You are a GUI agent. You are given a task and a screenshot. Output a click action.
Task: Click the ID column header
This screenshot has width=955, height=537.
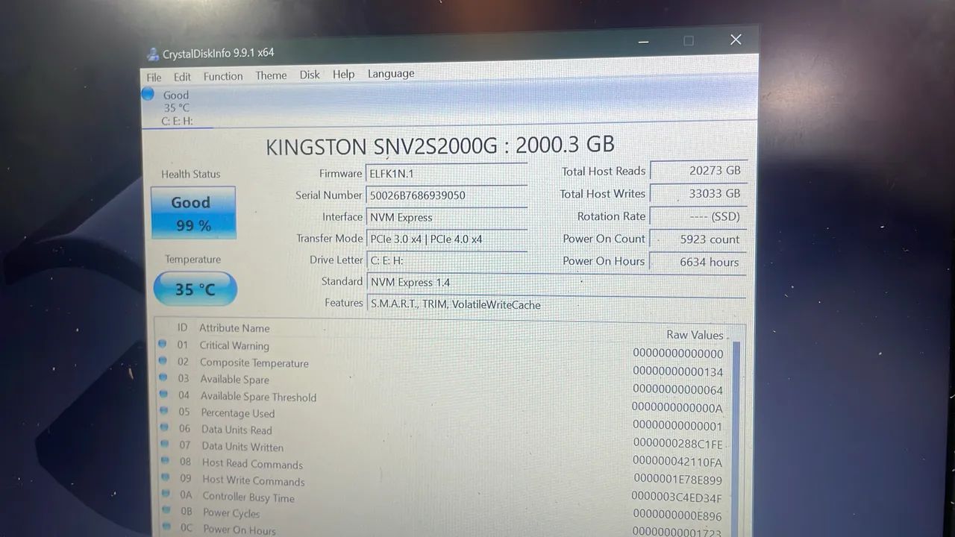(182, 327)
